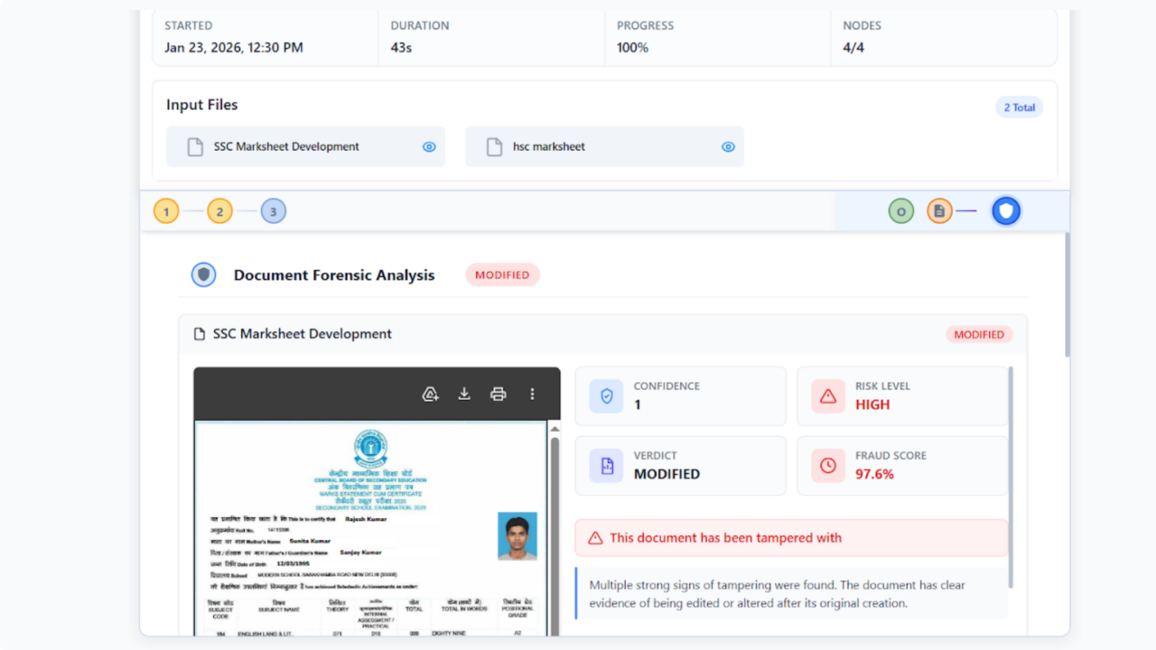Select the green O node circle
The image size is (1156, 650).
[901, 211]
